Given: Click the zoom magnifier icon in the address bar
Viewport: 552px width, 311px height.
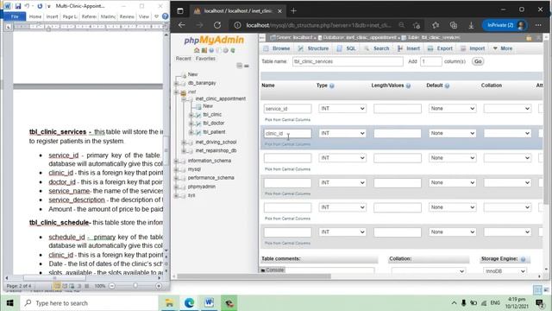Looking at the screenshot, I should coord(402,25).
